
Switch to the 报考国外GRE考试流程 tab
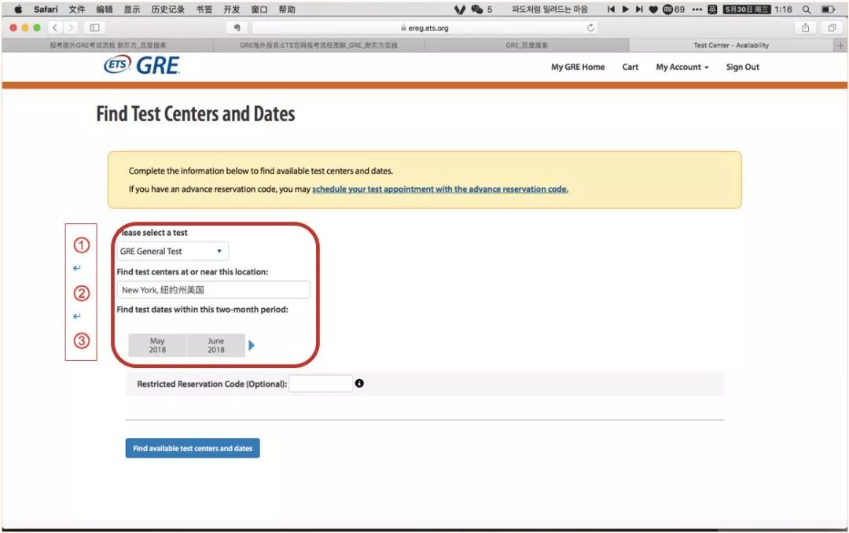(108, 46)
